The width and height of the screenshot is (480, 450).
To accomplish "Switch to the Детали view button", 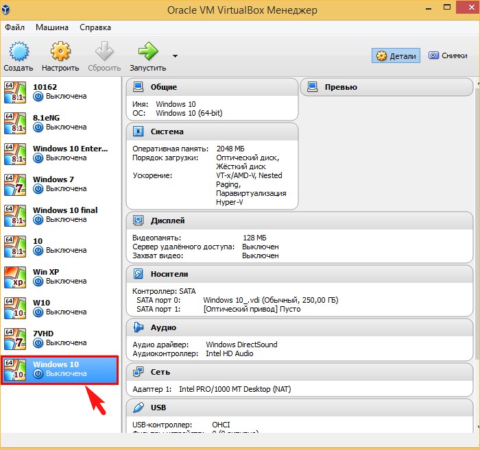I will (396, 55).
